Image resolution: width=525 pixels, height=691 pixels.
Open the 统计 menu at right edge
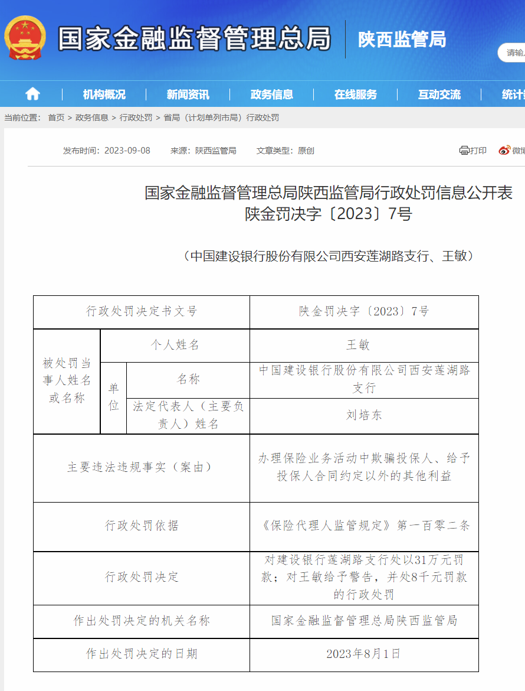point(512,94)
